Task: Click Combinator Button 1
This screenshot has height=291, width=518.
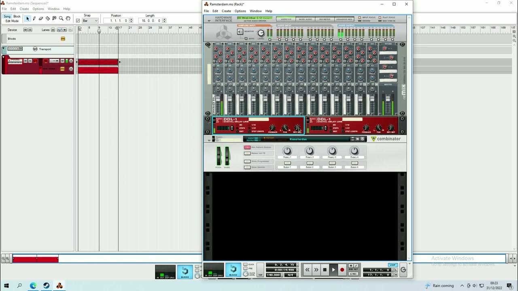Action: (x=287, y=163)
